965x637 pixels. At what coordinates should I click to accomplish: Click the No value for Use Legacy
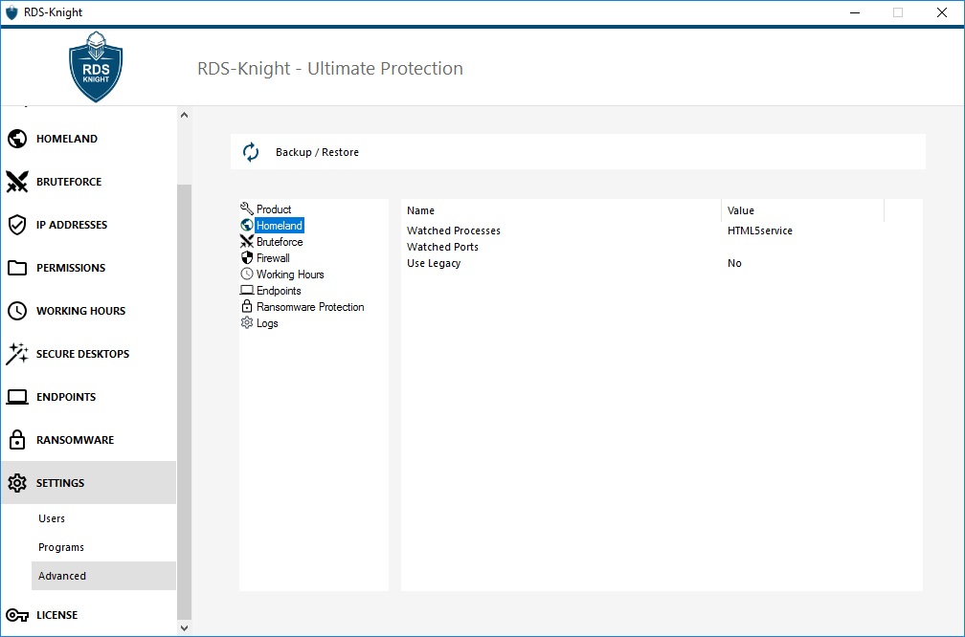pos(734,263)
